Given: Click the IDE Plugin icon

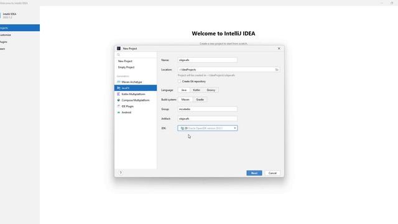Looking at the screenshot, I should pyautogui.click(x=119, y=106).
